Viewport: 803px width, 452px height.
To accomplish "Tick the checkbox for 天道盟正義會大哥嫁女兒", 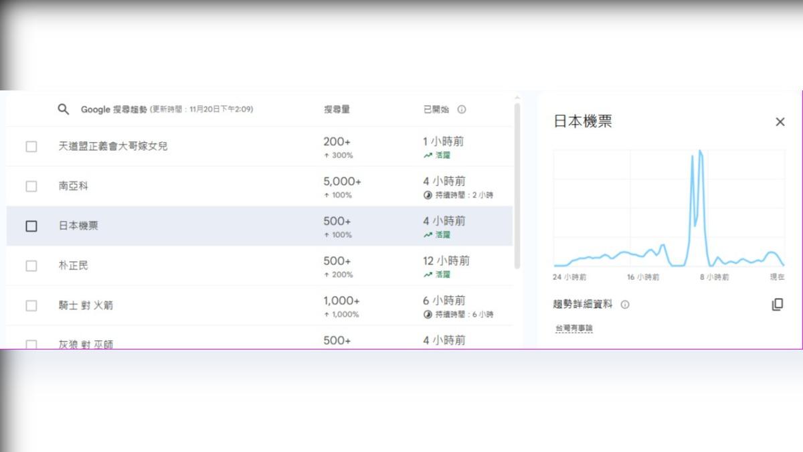I will (x=31, y=147).
